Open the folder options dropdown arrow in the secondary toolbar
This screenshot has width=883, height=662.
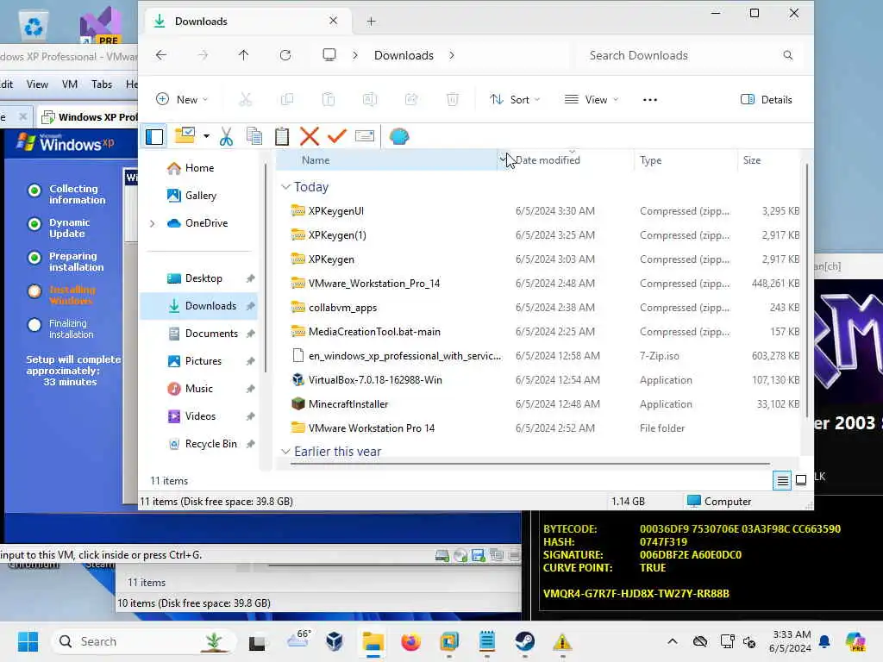click(x=206, y=136)
